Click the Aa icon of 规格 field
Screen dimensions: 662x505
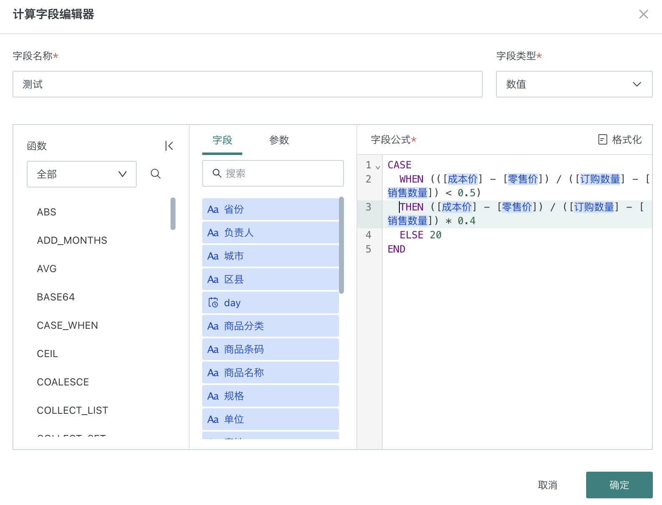pyautogui.click(x=213, y=396)
